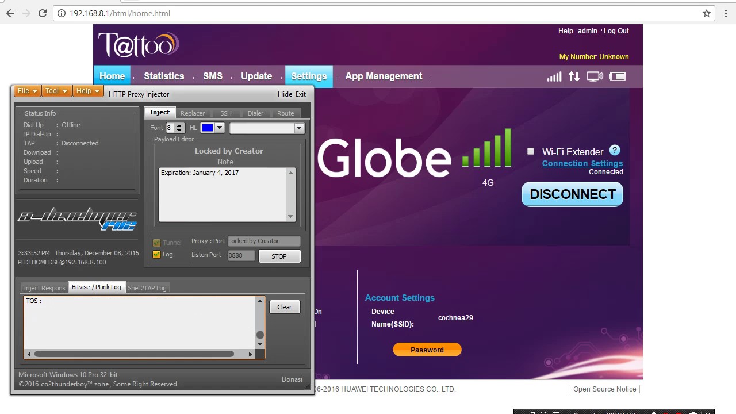Click the data traffic arrows icon

(x=574, y=76)
